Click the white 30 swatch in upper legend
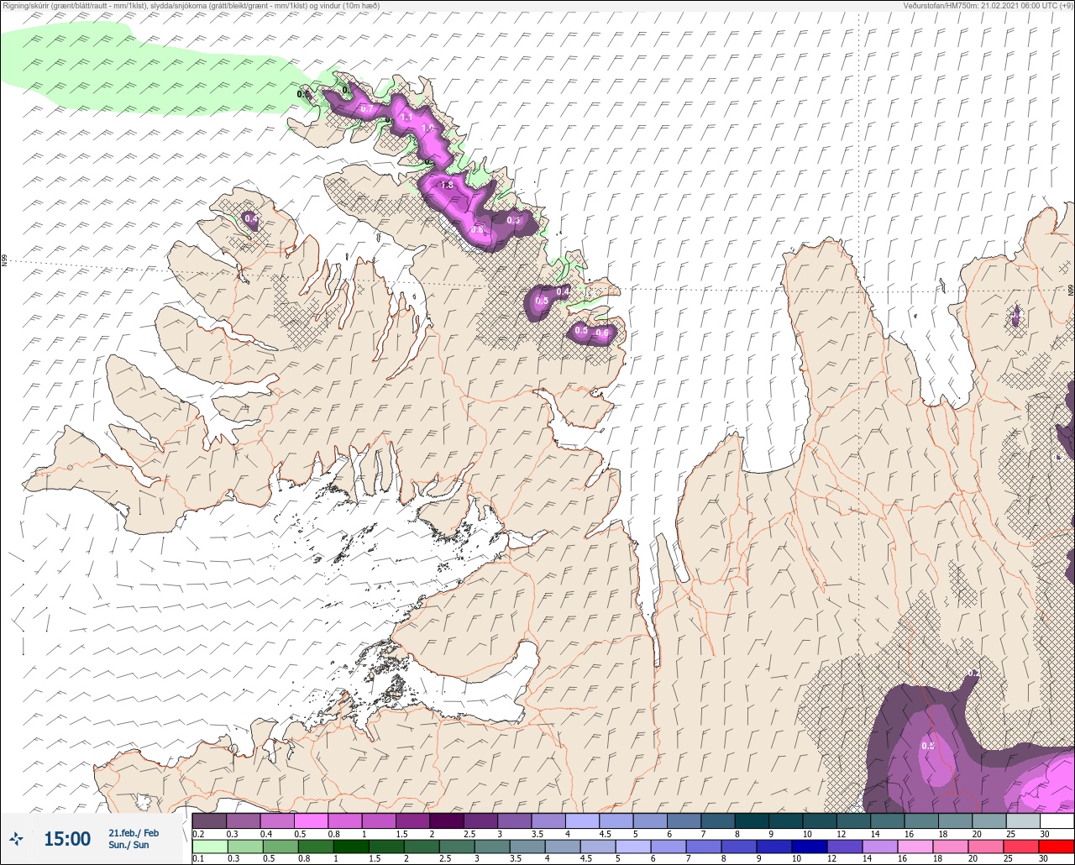 point(1057,820)
